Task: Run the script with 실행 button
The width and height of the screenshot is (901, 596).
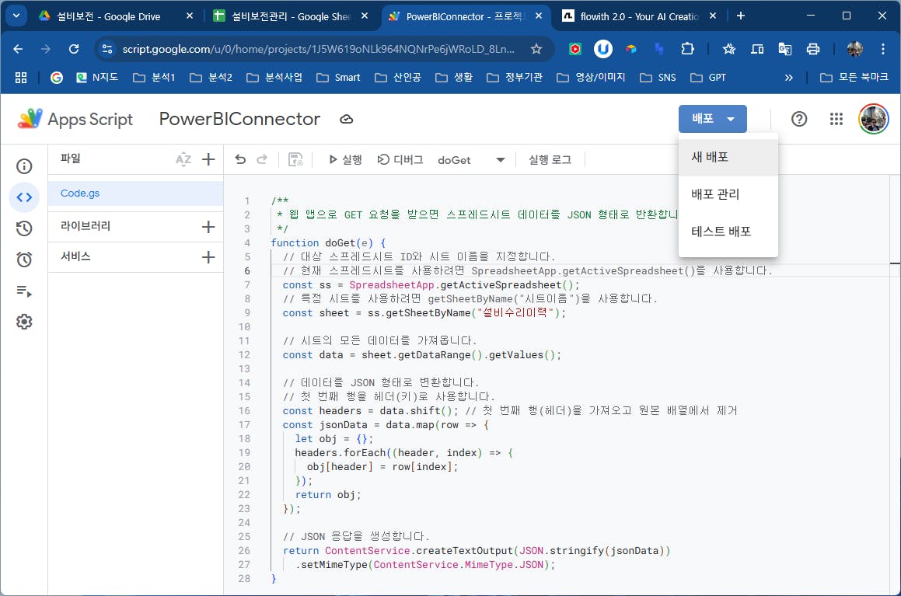Action: click(x=345, y=160)
